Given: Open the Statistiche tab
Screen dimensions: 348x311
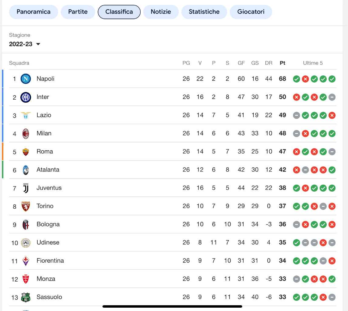Looking at the screenshot, I should 204,12.
